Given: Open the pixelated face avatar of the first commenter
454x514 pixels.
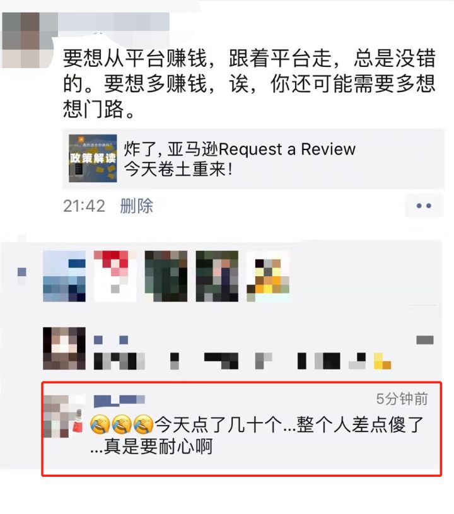Looking at the screenshot, I should coord(64,349).
